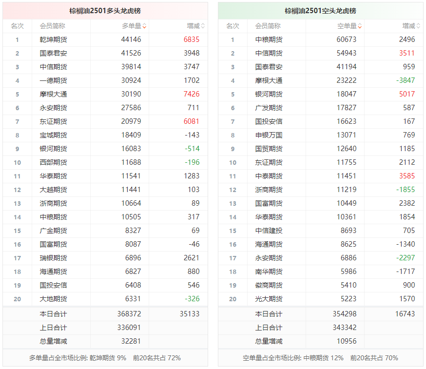The image size is (426, 369).
Task: Select 光大期货 in short table
Action: (x=269, y=299)
